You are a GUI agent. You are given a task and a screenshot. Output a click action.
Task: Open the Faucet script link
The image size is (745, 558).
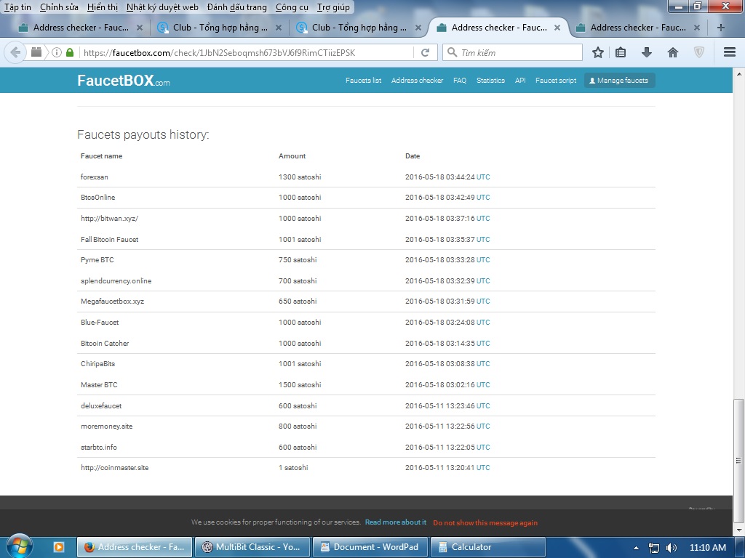555,80
